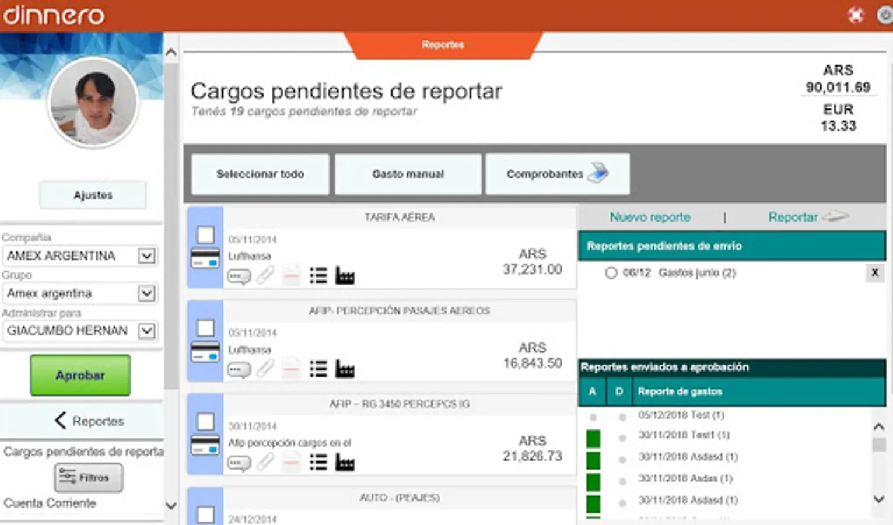Click column header D in sent reports
This screenshot has width=893, height=525.
click(x=619, y=391)
